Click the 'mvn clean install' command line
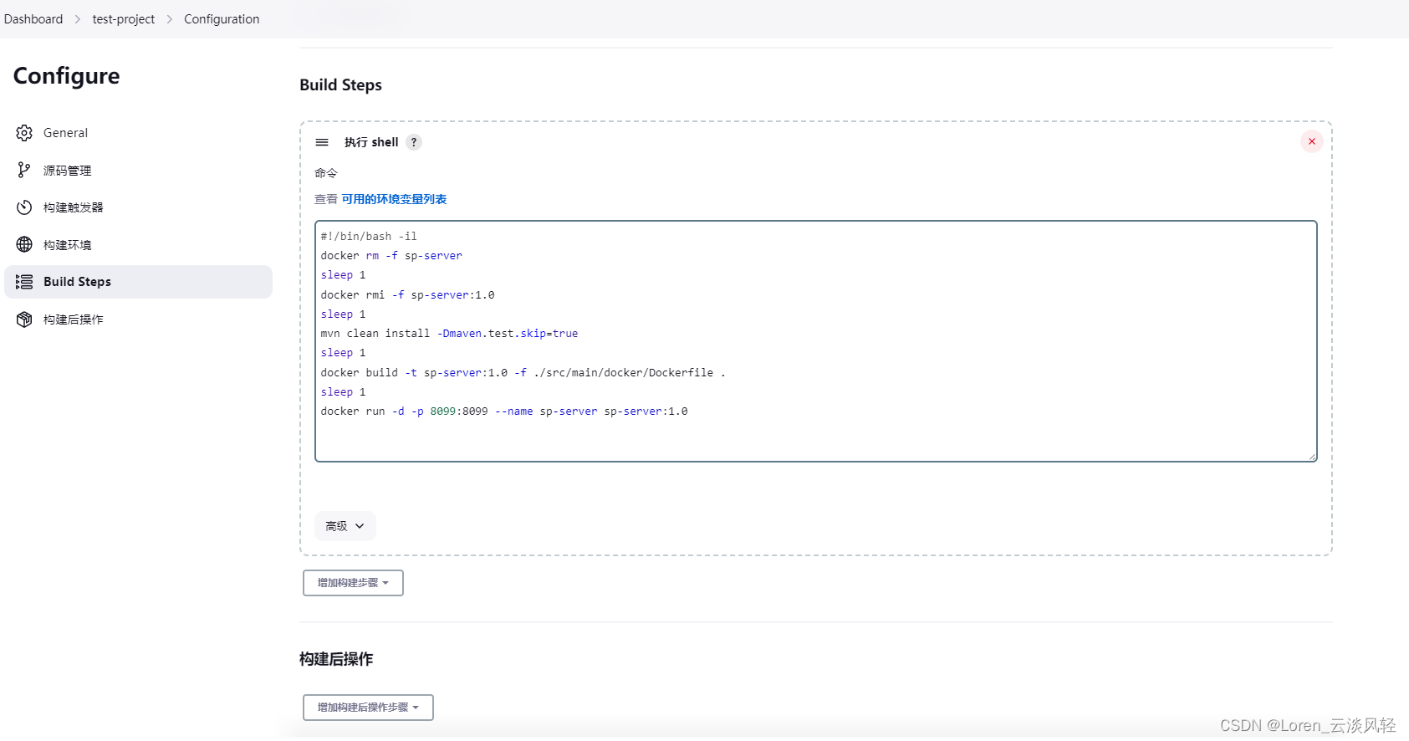The height and width of the screenshot is (741, 1409). click(449, 334)
